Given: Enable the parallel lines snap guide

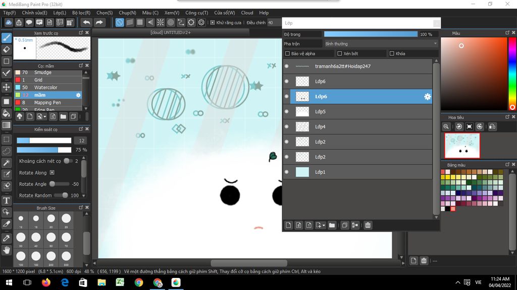Looking at the screenshot, I should point(130,22).
